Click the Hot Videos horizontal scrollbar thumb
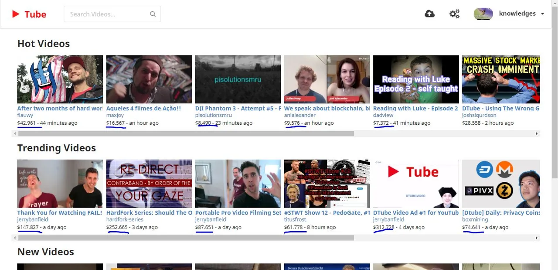This screenshot has height=270, width=558. pos(186,133)
